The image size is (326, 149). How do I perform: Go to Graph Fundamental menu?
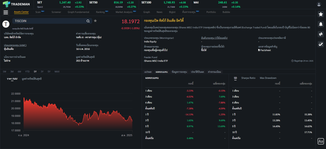[78, 12]
